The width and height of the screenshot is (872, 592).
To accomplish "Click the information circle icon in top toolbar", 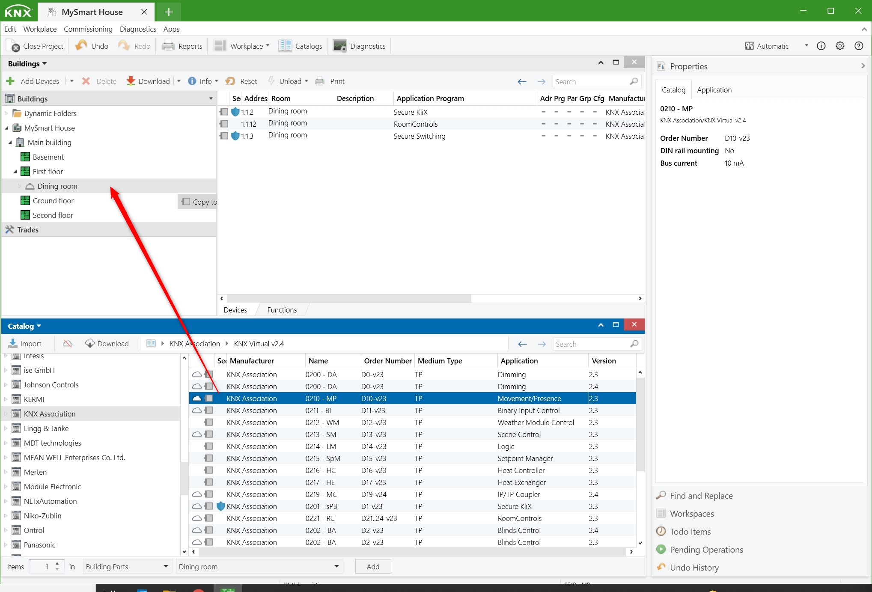I will tap(821, 46).
